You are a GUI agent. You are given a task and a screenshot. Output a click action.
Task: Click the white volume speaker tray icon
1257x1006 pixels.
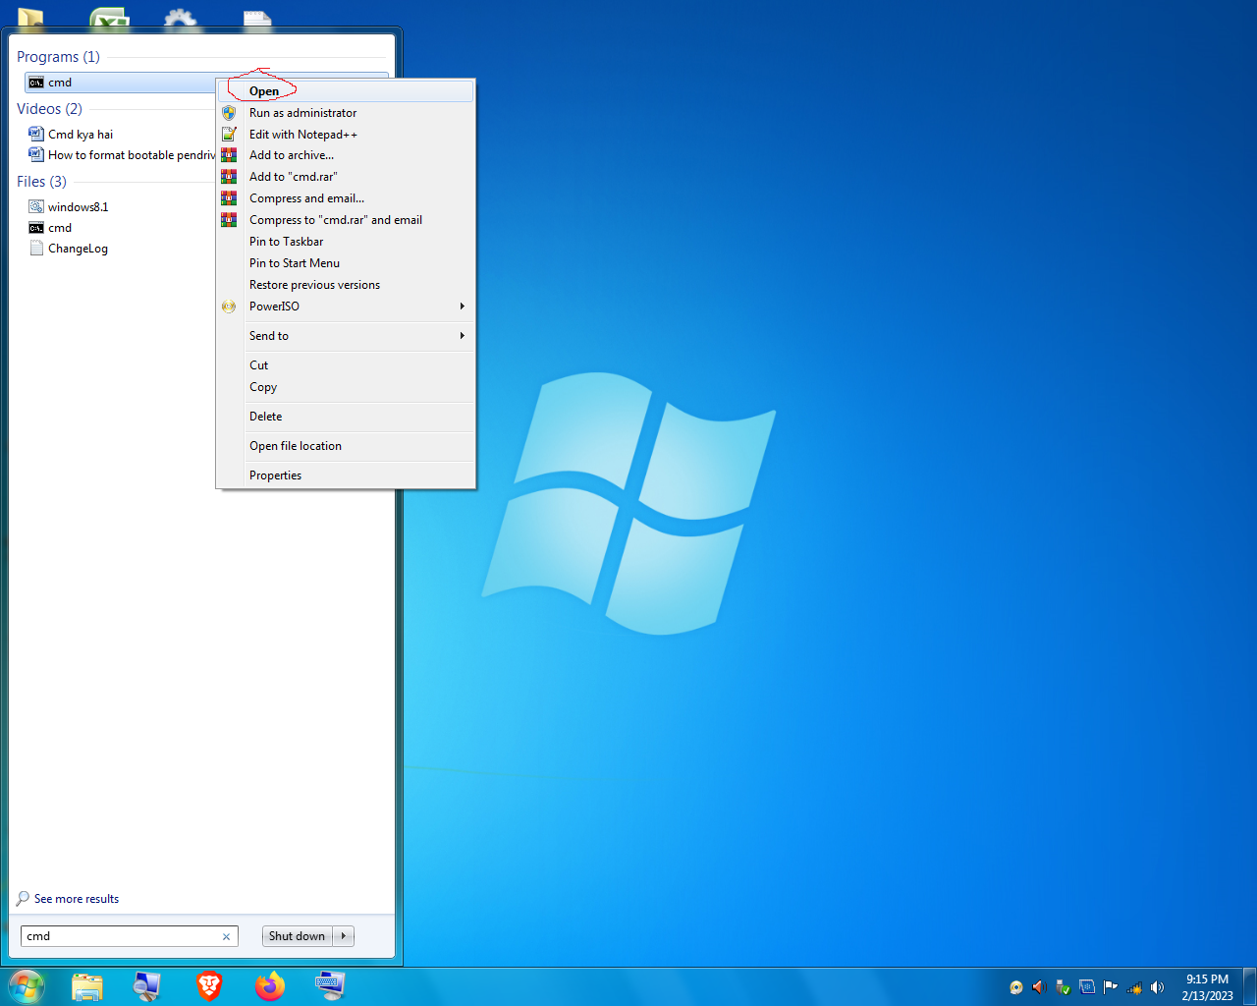click(x=1158, y=987)
